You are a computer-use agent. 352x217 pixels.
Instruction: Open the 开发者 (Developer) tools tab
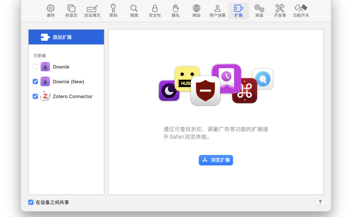pos(280,11)
